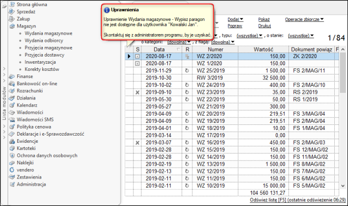
Task: Click status icon in WZ 2/2020 row
Action: pyautogui.click(x=137, y=56)
